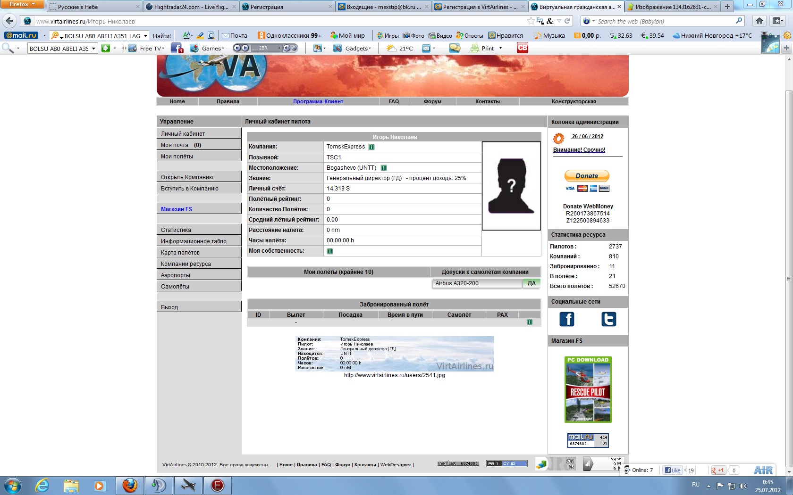Open the Twitter social network icon
Viewport: 793px width, 495px height.
(609, 319)
